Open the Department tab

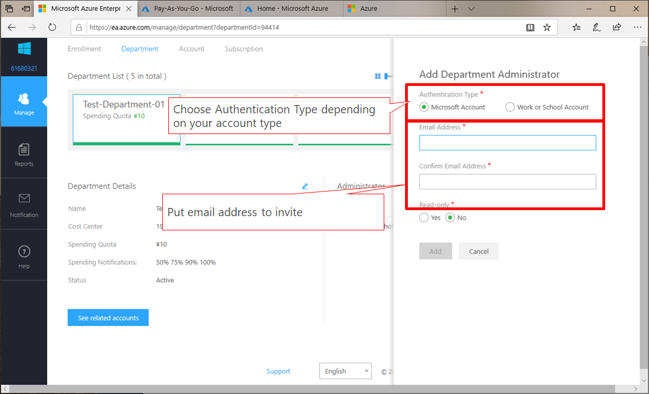coord(140,49)
